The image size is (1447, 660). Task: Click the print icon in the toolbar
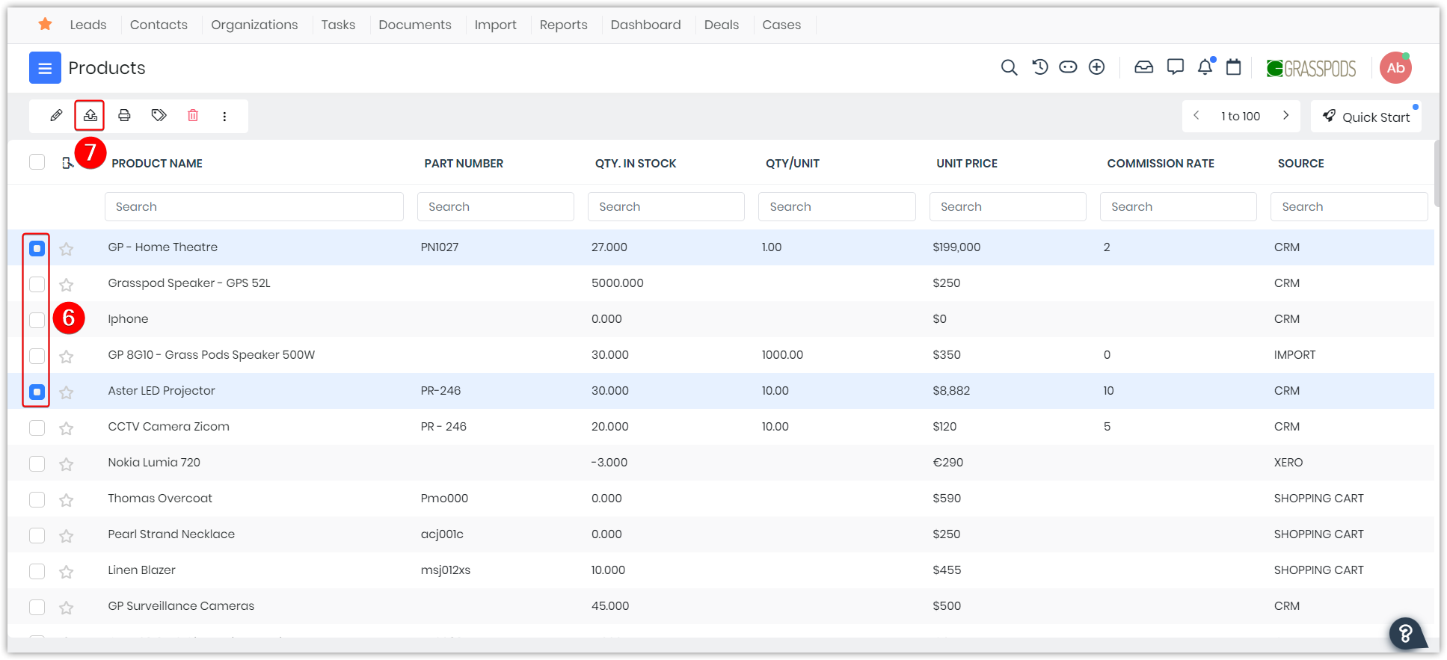(x=124, y=115)
